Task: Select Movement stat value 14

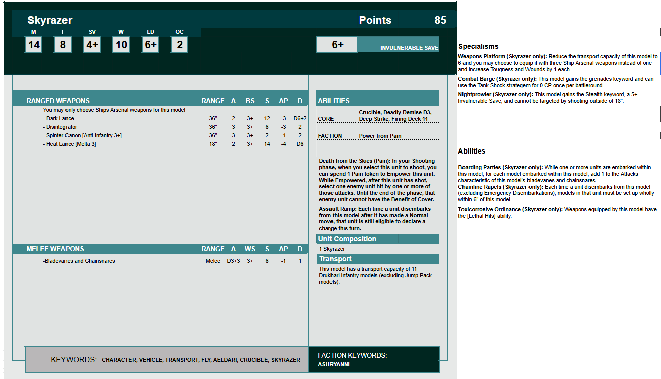Action: point(34,44)
